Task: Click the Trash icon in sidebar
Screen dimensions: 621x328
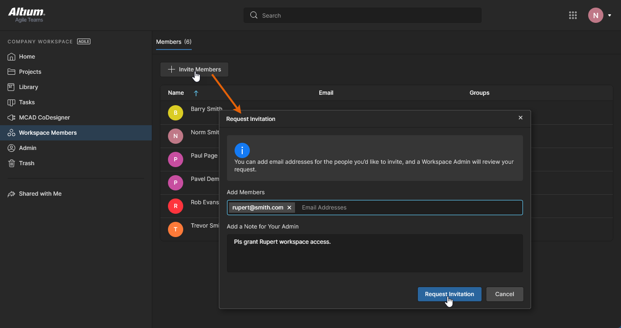Action: (11, 163)
